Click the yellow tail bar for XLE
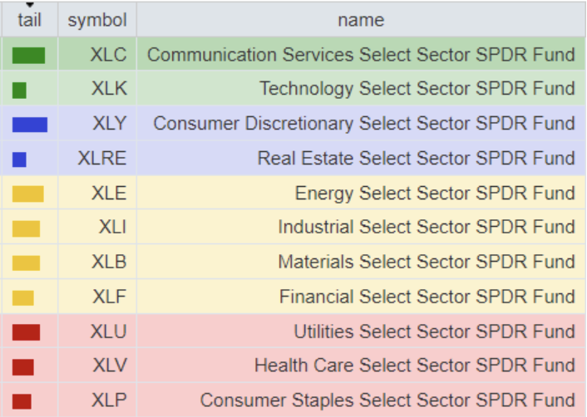 pos(27,194)
